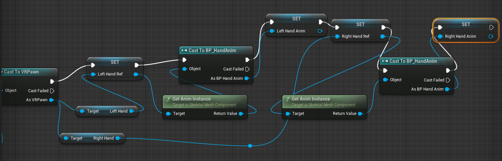Click 'Right Hand' label in getter node
502x161 pixels.
[103, 138]
